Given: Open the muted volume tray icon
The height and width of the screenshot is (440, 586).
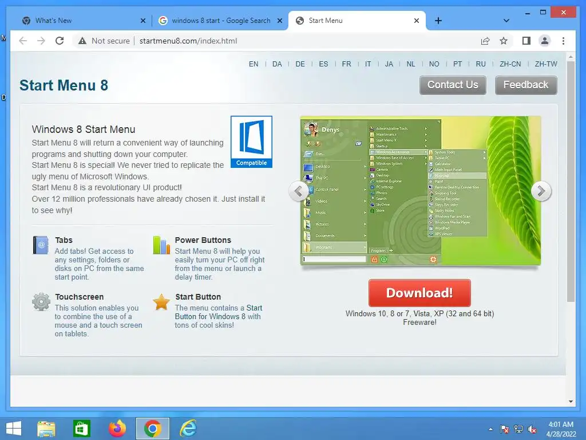Looking at the screenshot, I should point(532,429).
